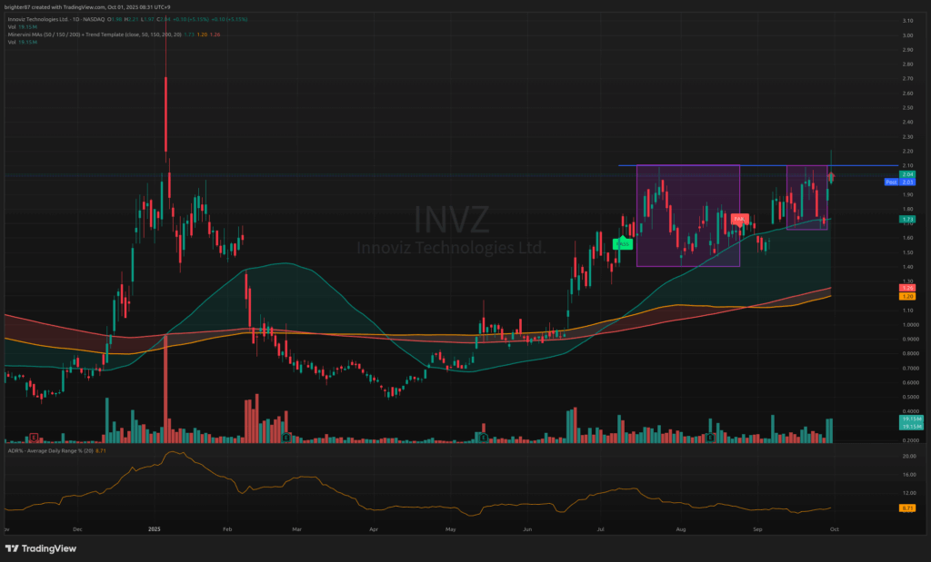Click the earnings marker below mid-August volume bars

tap(710, 438)
